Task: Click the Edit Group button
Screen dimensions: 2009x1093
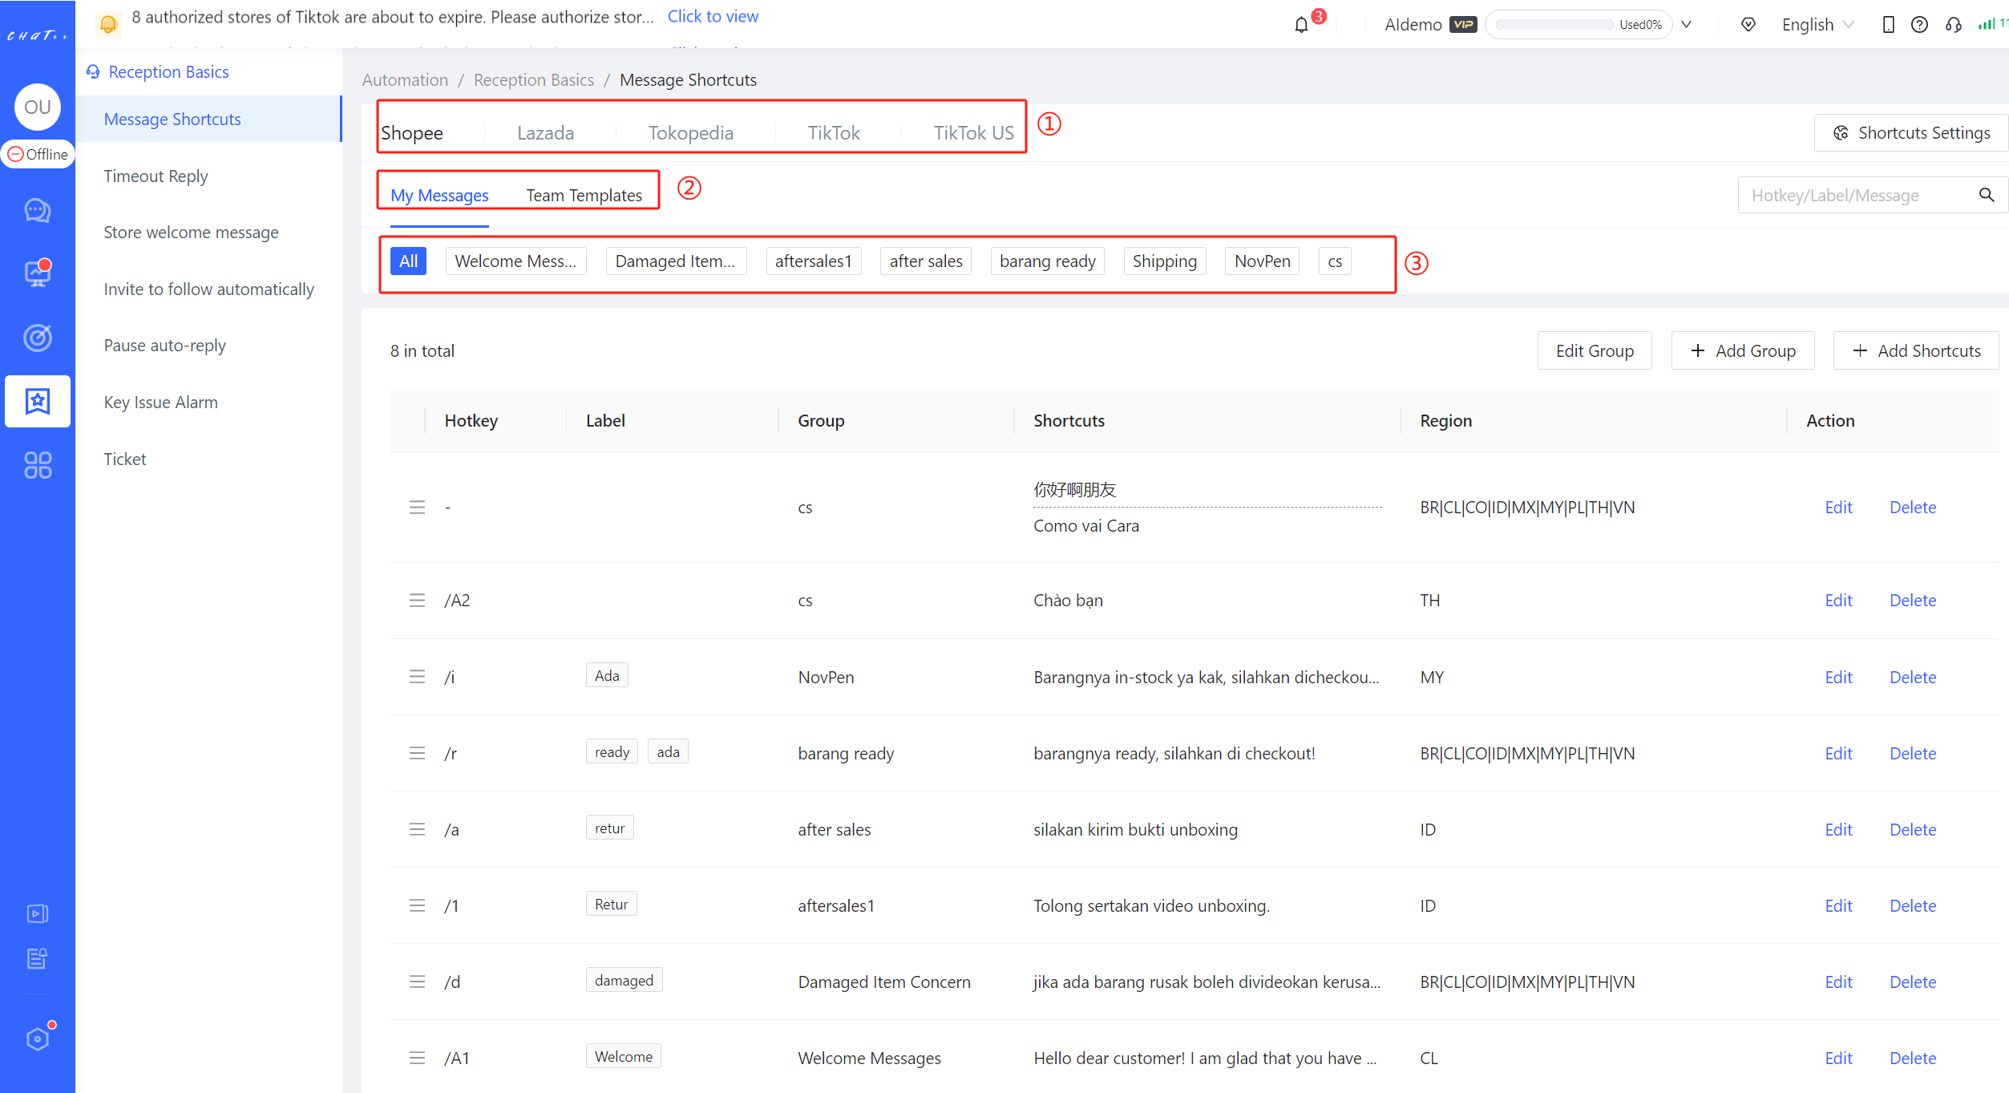Action: coord(1595,350)
